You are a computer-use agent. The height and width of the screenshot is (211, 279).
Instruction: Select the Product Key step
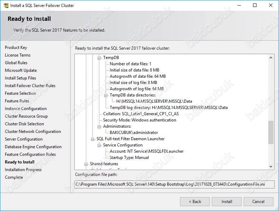(x=16, y=48)
